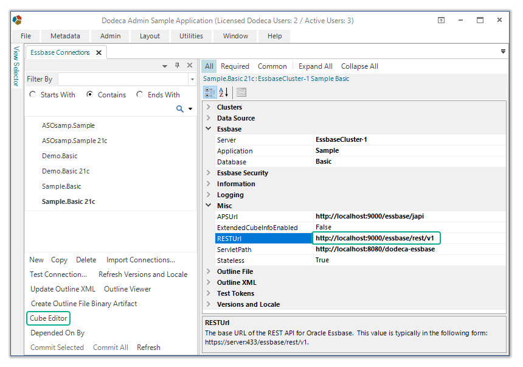
Task: Click Update Outline XML
Action: point(63,289)
